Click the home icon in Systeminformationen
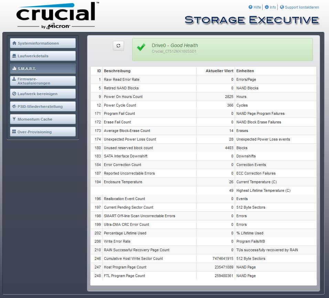 [14, 43]
